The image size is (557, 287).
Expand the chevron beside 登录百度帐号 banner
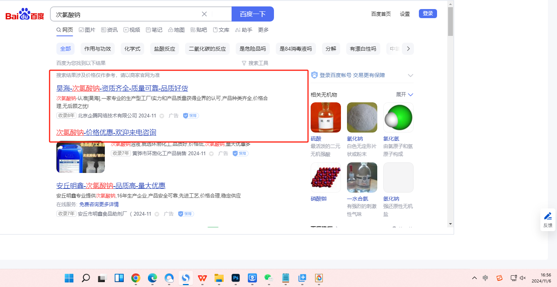coord(411,76)
